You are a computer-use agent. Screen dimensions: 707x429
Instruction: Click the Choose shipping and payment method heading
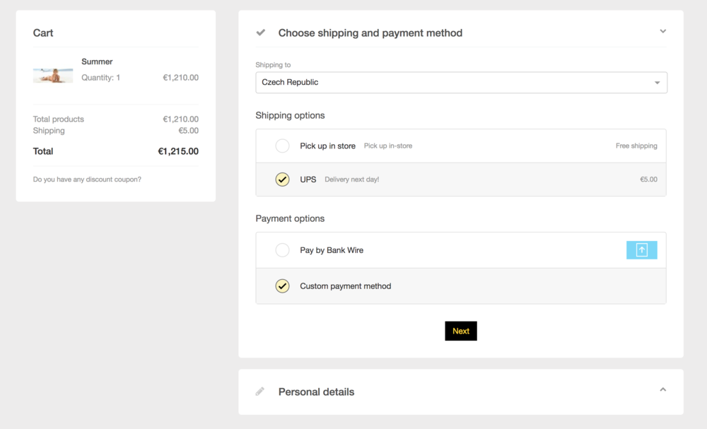pos(370,33)
